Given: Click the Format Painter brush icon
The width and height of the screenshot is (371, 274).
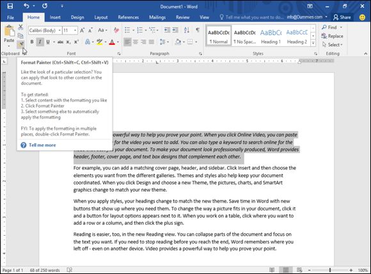Looking at the screenshot, I should [x=21, y=44].
